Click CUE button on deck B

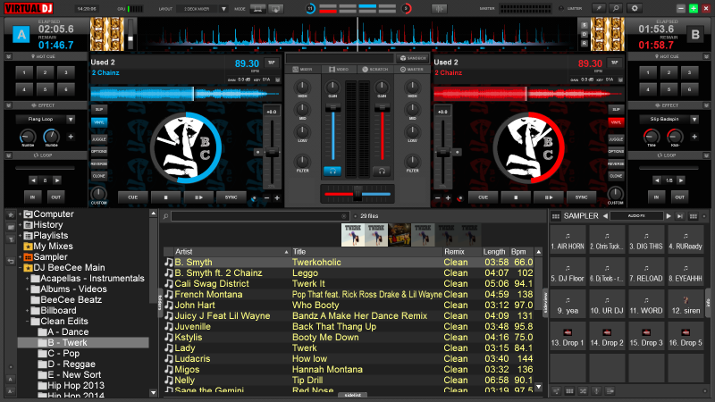pyautogui.click(x=483, y=197)
